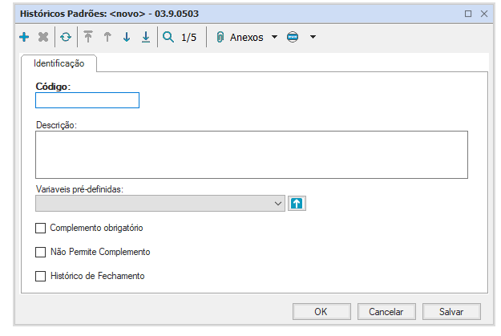Screen dimensions: 501x336
Task: Expand the Anexos dropdown arrow
Action: 274,37
